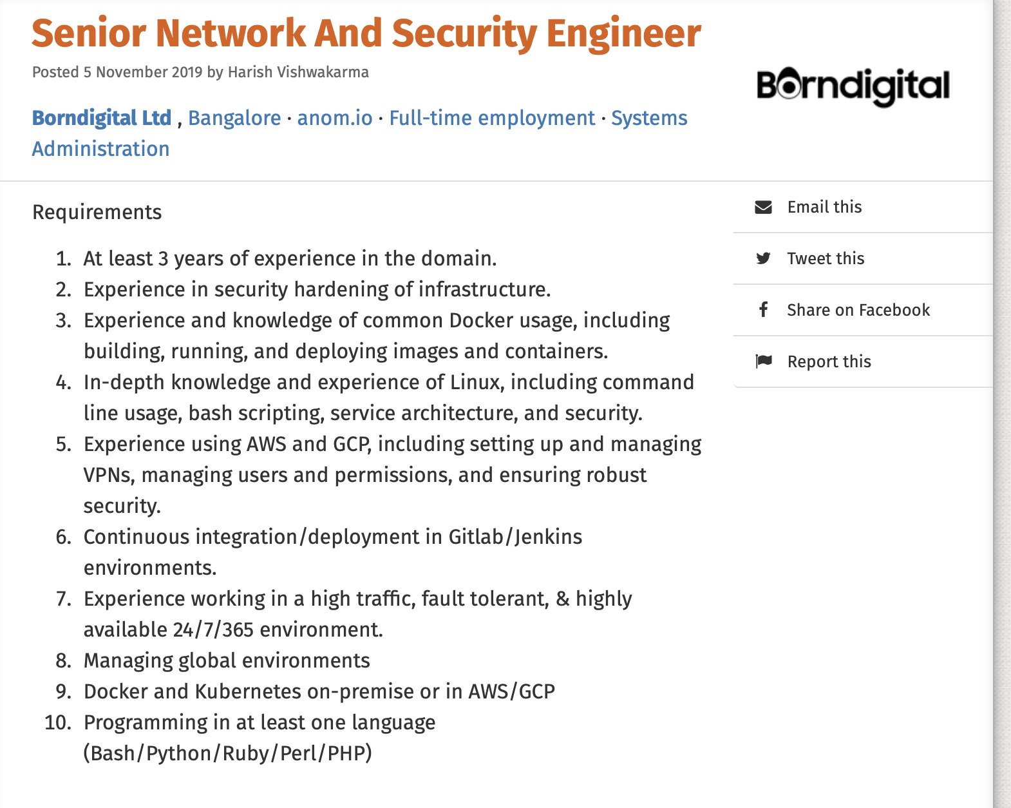Click the Facebook f icon
Screen dimensions: 1011x808
tap(763, 310)
